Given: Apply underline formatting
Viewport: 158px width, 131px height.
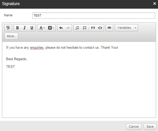Looking at the screenshot, I should click(x=32, y=28).
